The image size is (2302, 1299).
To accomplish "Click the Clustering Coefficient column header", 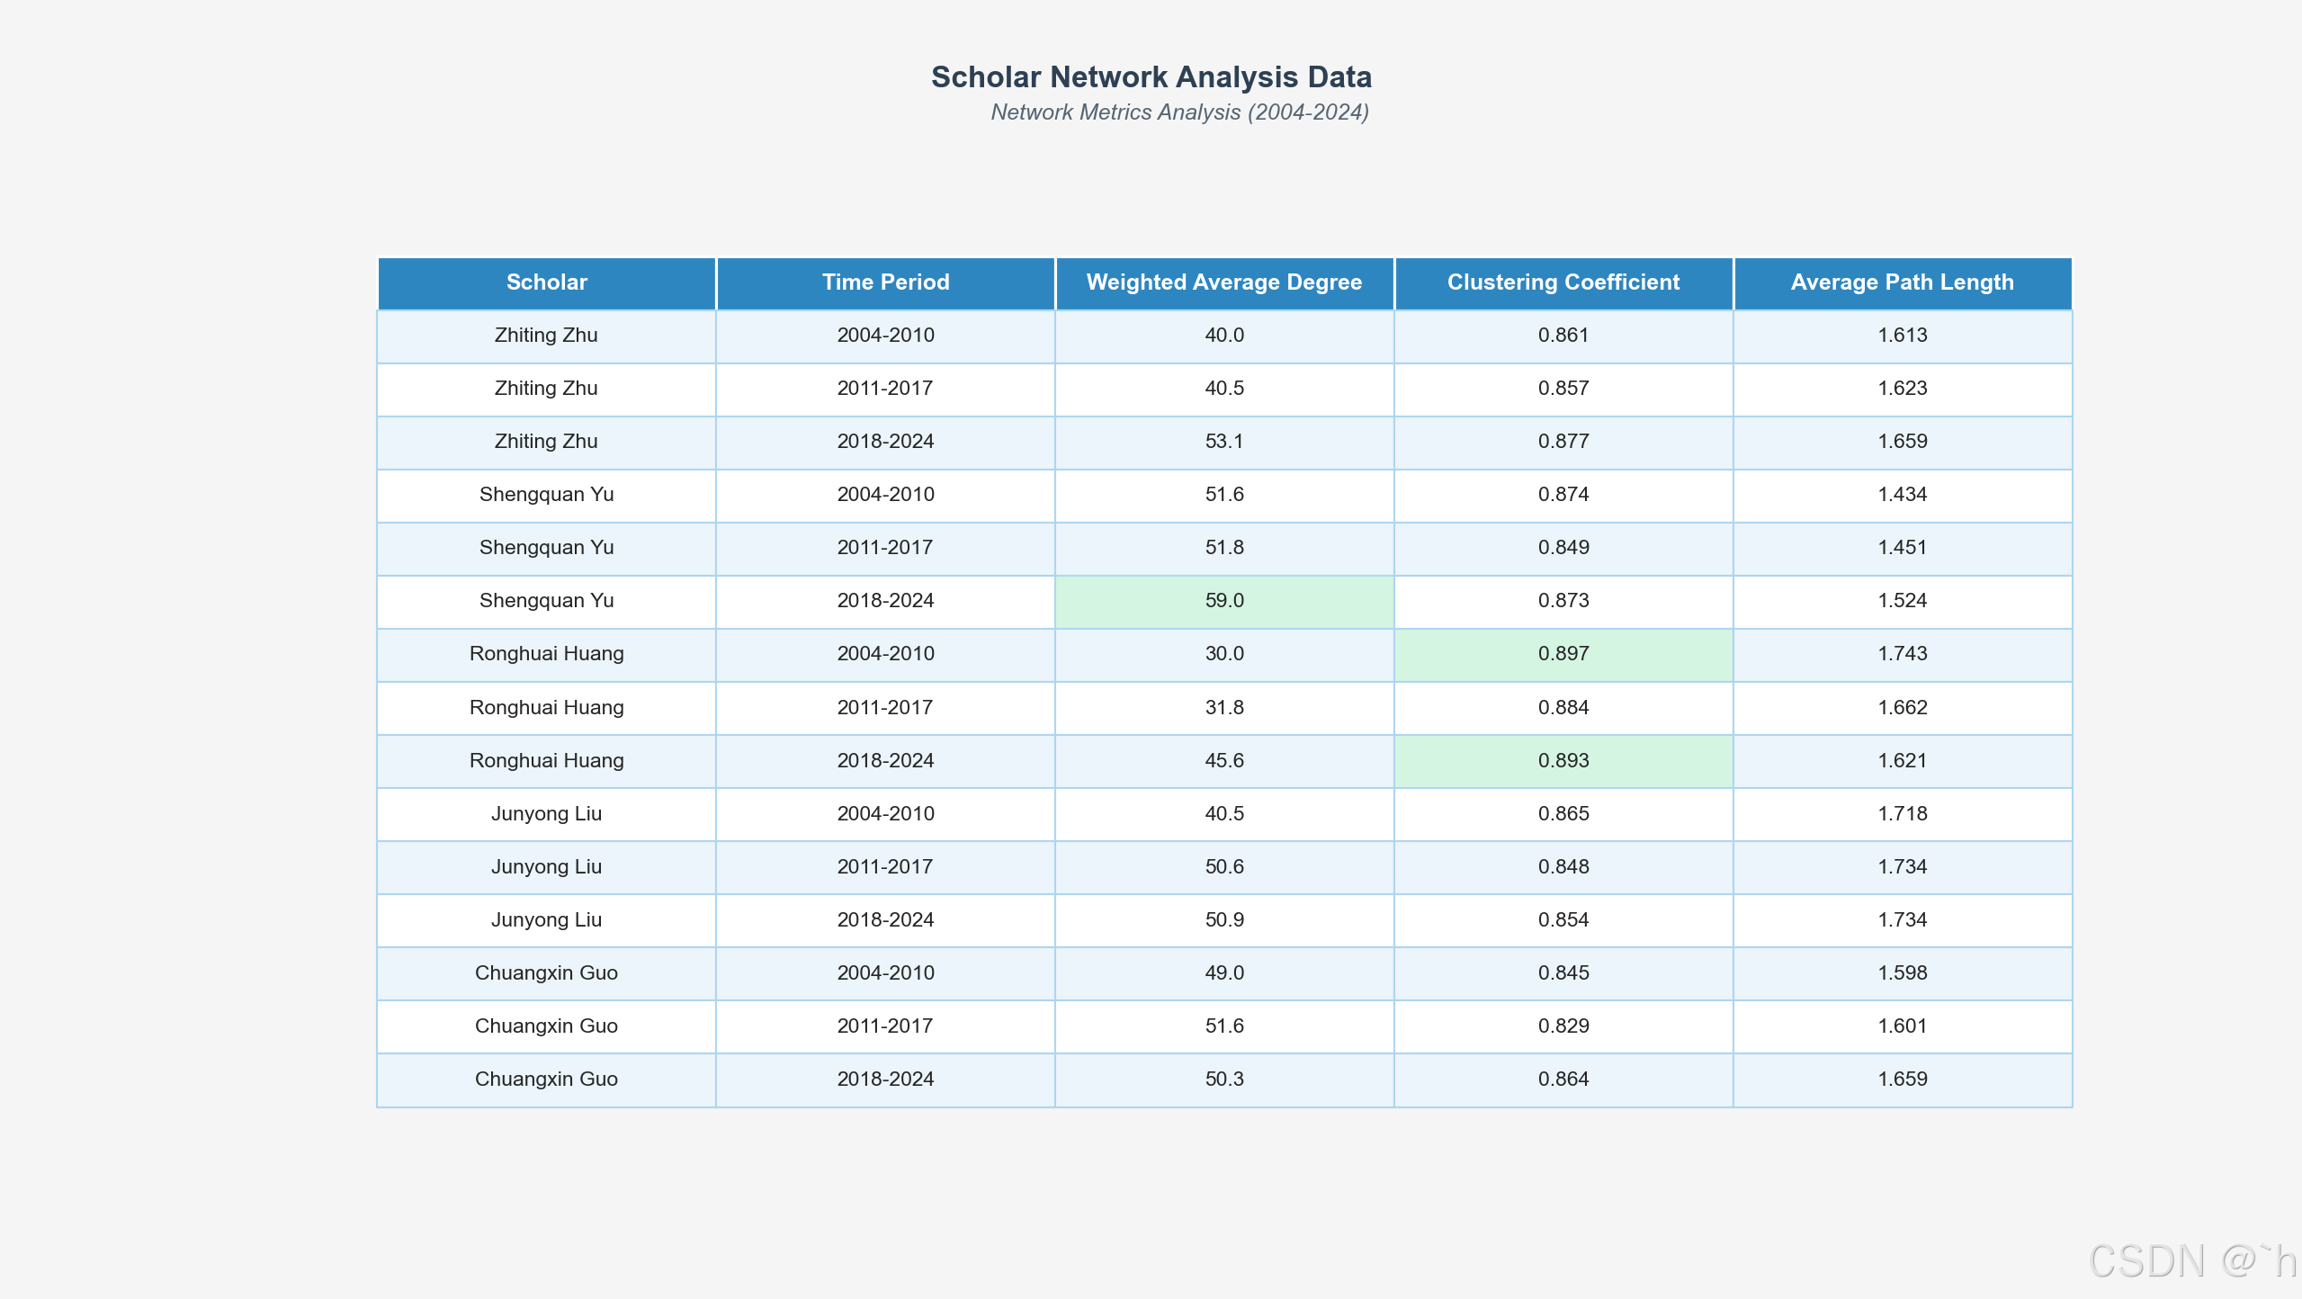I will 1563,282.
